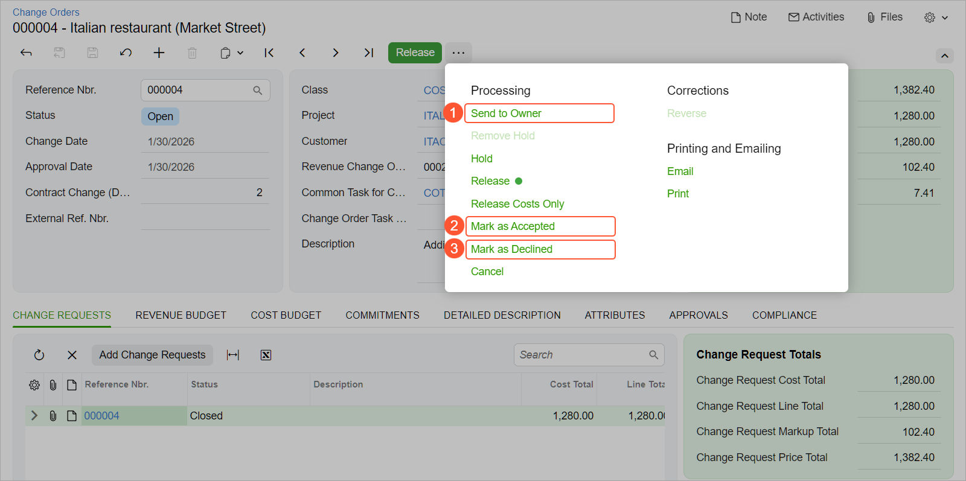The height and width of the screenshot is (481, 966).
Task: Click the Closed status cell
Action: point(248,416)
